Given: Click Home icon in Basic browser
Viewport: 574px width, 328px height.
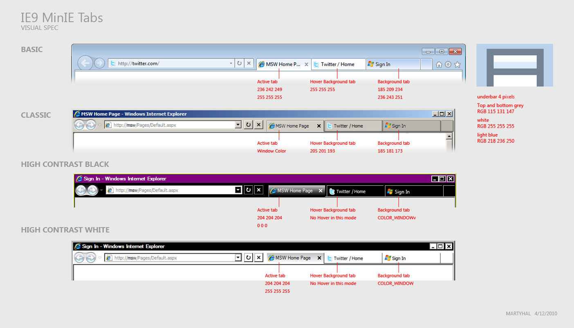Looking at the screenshot, I should click(x=439, y=64).
